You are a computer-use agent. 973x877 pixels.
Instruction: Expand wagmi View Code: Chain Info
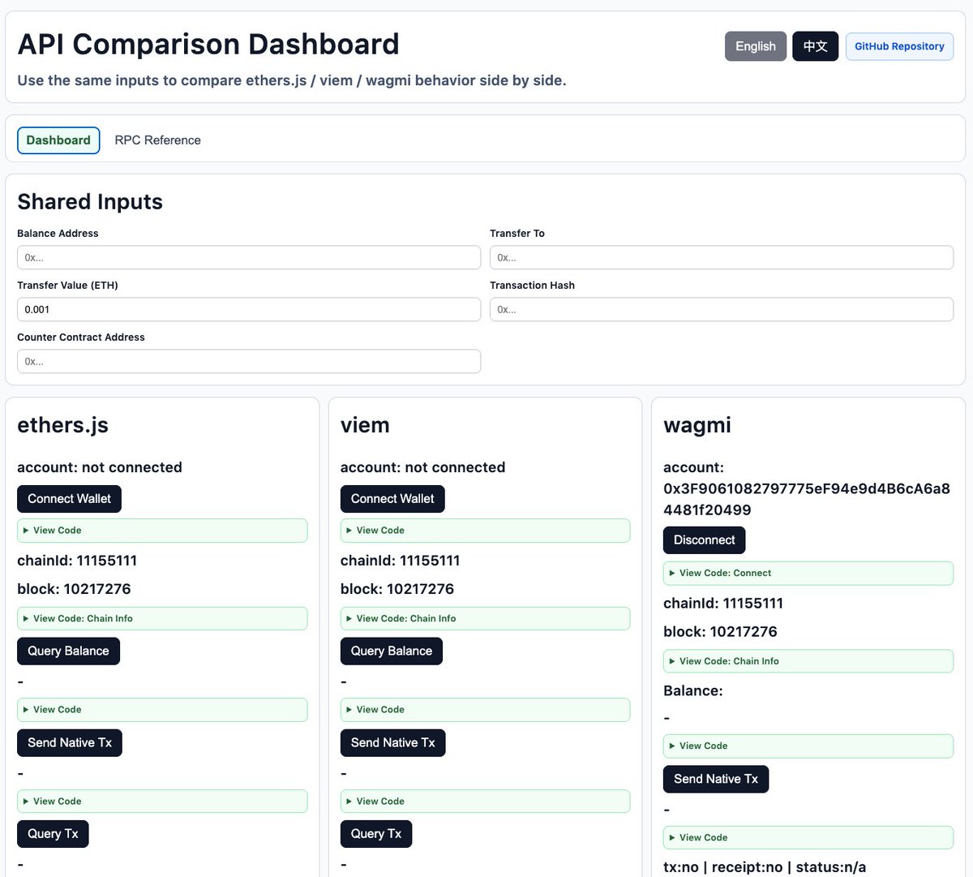tap(808, 661)
